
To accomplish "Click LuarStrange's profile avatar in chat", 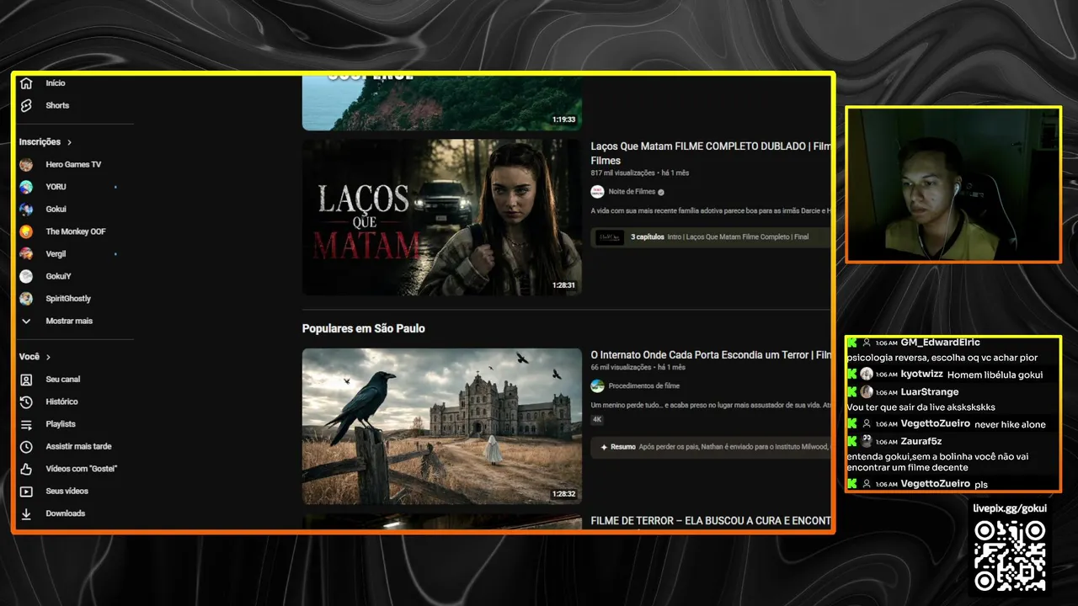I will click(x=867, y=391).
